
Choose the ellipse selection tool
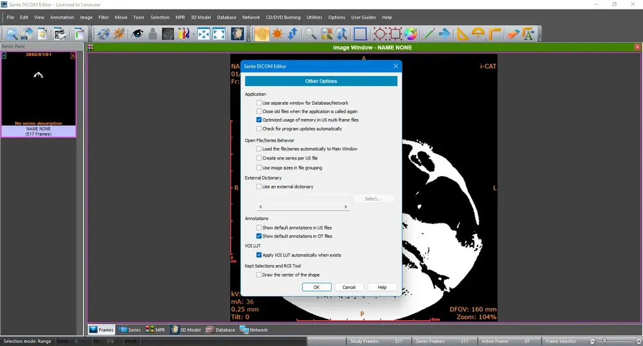pyautogui.click(x=380, y=33)
